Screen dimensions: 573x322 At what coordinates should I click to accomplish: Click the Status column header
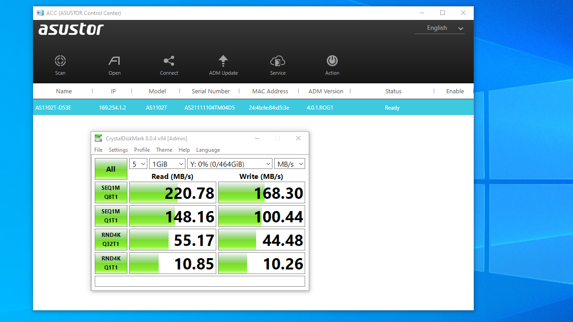click(x=393, y=91)
